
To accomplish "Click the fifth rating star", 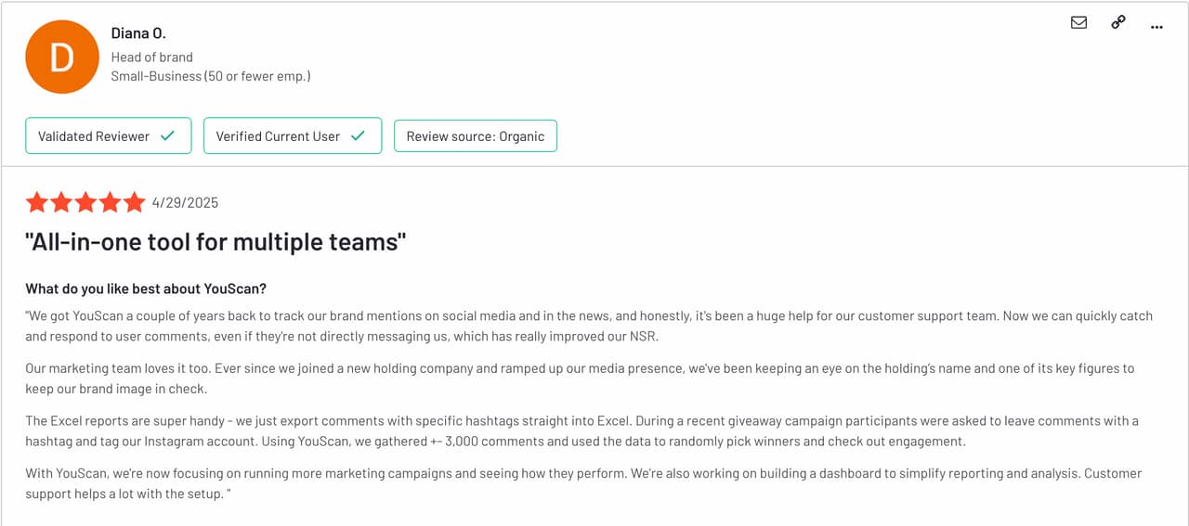I will (x=134, y=202).
